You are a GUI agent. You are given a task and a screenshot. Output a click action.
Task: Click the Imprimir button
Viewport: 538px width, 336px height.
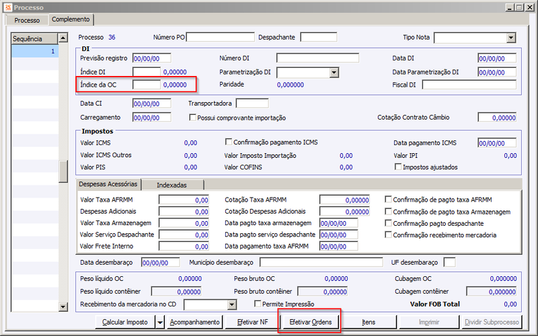click(x=429, y=322)
